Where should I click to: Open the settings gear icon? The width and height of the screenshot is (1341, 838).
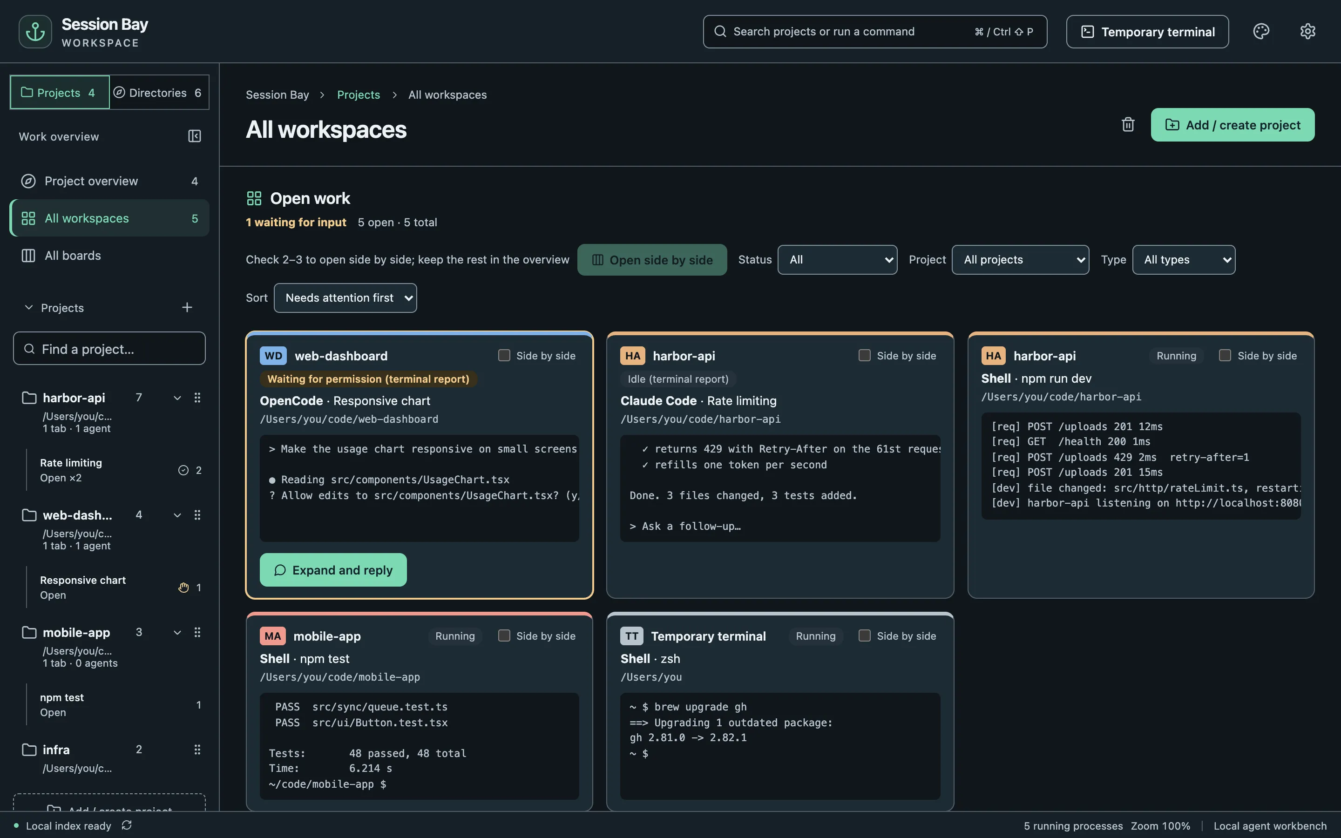coord(1308,32)
